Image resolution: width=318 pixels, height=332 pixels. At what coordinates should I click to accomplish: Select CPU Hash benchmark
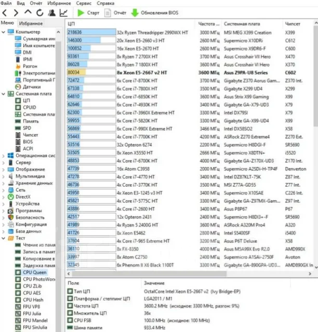pos(29,300)
